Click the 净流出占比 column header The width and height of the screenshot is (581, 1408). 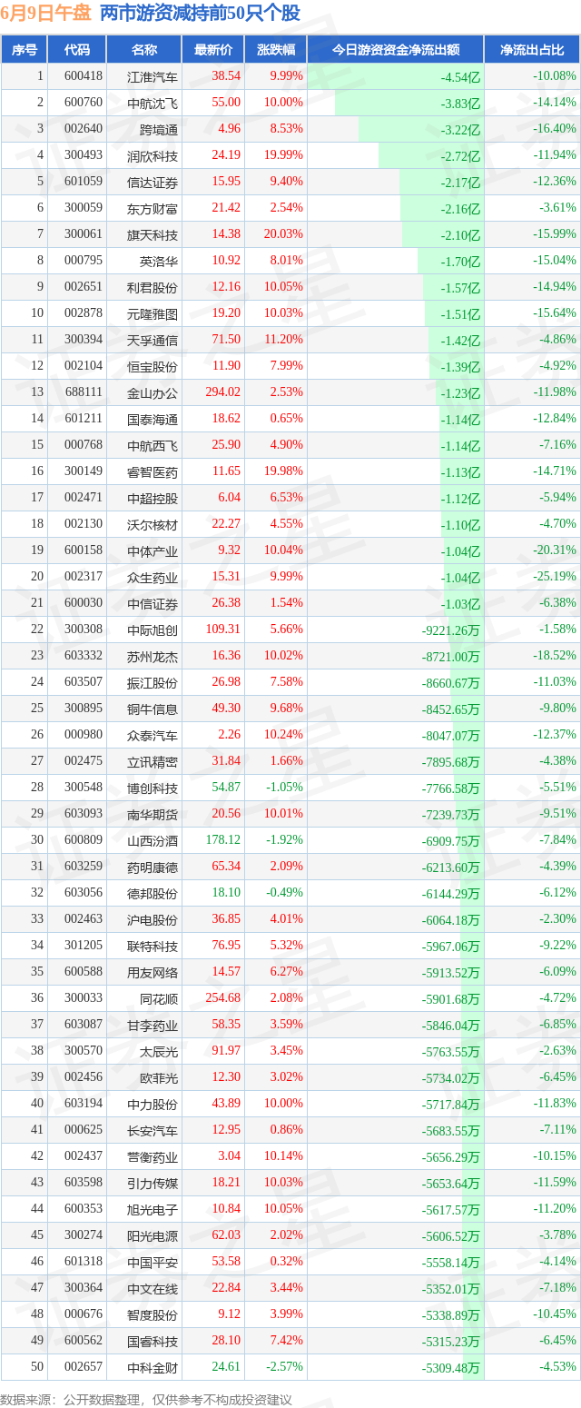pos(532,50)
